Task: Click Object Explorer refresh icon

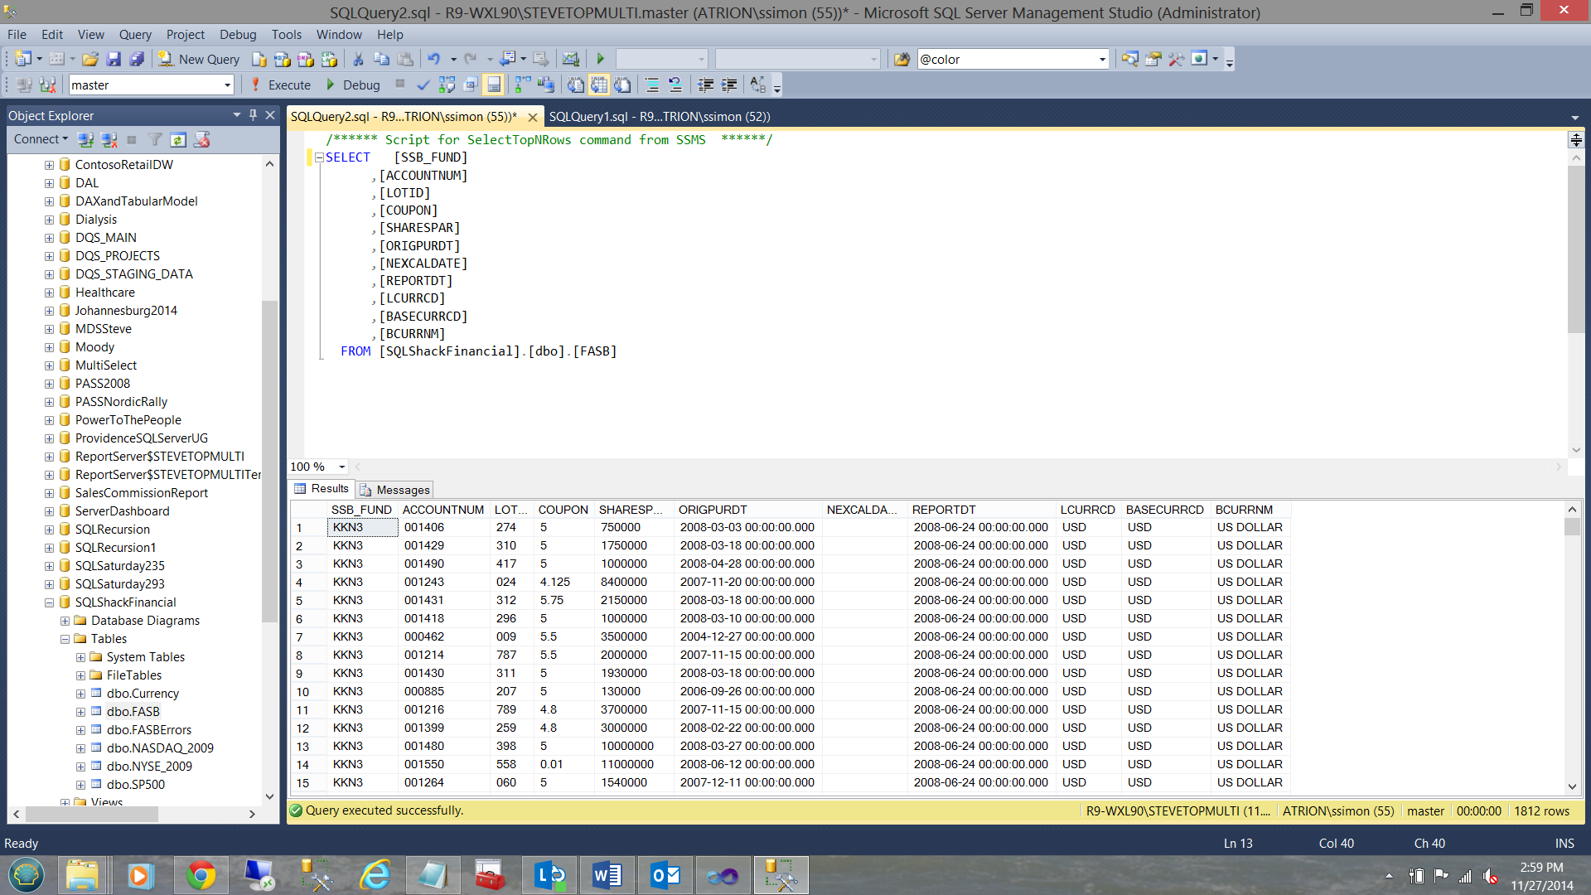Action: pos(178,140)
